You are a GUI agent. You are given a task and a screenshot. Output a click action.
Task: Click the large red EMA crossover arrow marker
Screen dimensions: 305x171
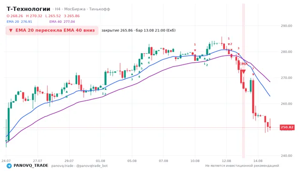(243, 72)
